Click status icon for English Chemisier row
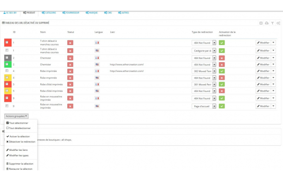283x181 pixels. [70, 65]
